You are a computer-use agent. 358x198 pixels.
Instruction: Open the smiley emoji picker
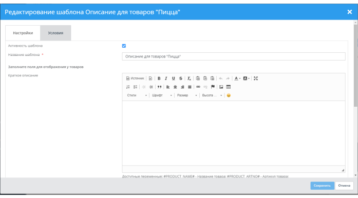coord(229,95)
